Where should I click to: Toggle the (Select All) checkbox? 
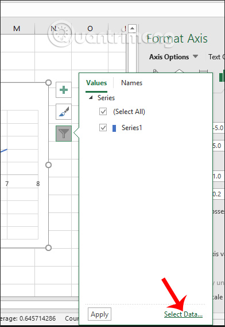tap(103, 112)
